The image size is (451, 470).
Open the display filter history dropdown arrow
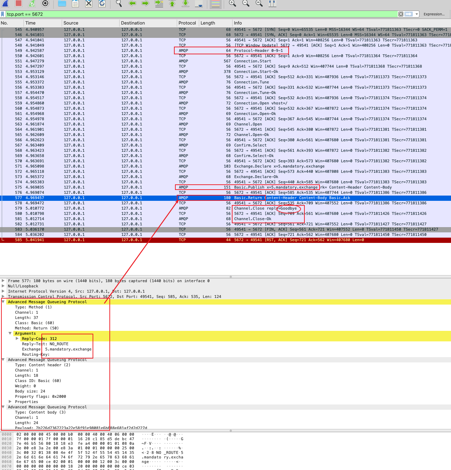[x=417, y=14]
